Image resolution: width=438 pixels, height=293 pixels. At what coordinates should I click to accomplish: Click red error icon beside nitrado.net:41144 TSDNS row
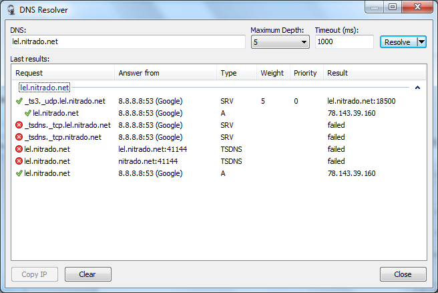coord(19,161)
